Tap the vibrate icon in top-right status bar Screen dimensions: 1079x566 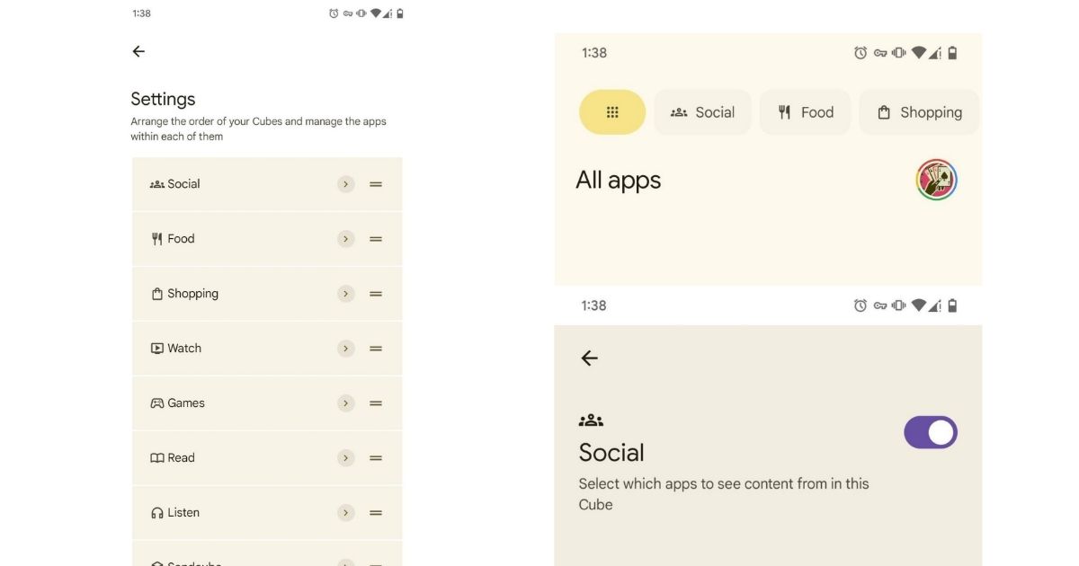pos(898,53)
